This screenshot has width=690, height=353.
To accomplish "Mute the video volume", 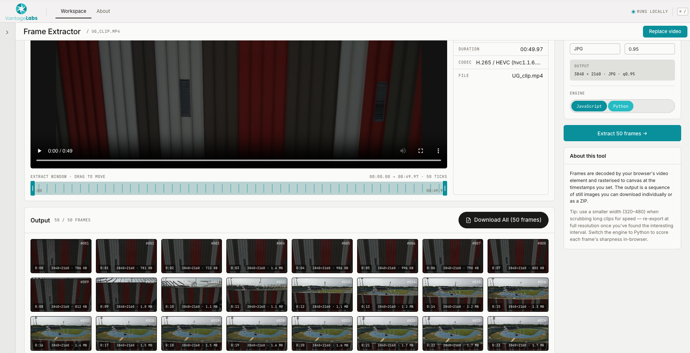I will (x=403, y=151).
